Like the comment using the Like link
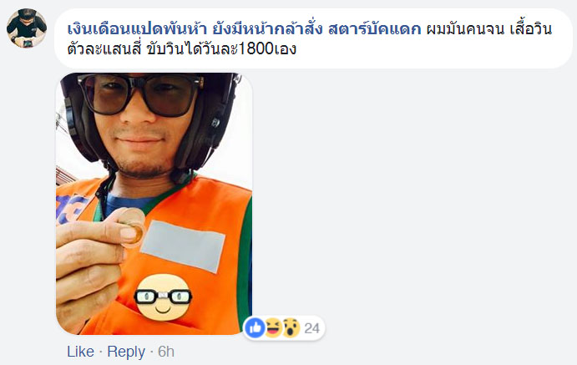Image resolution: width=577 pixels, height=365 pixels. (81, 352)
